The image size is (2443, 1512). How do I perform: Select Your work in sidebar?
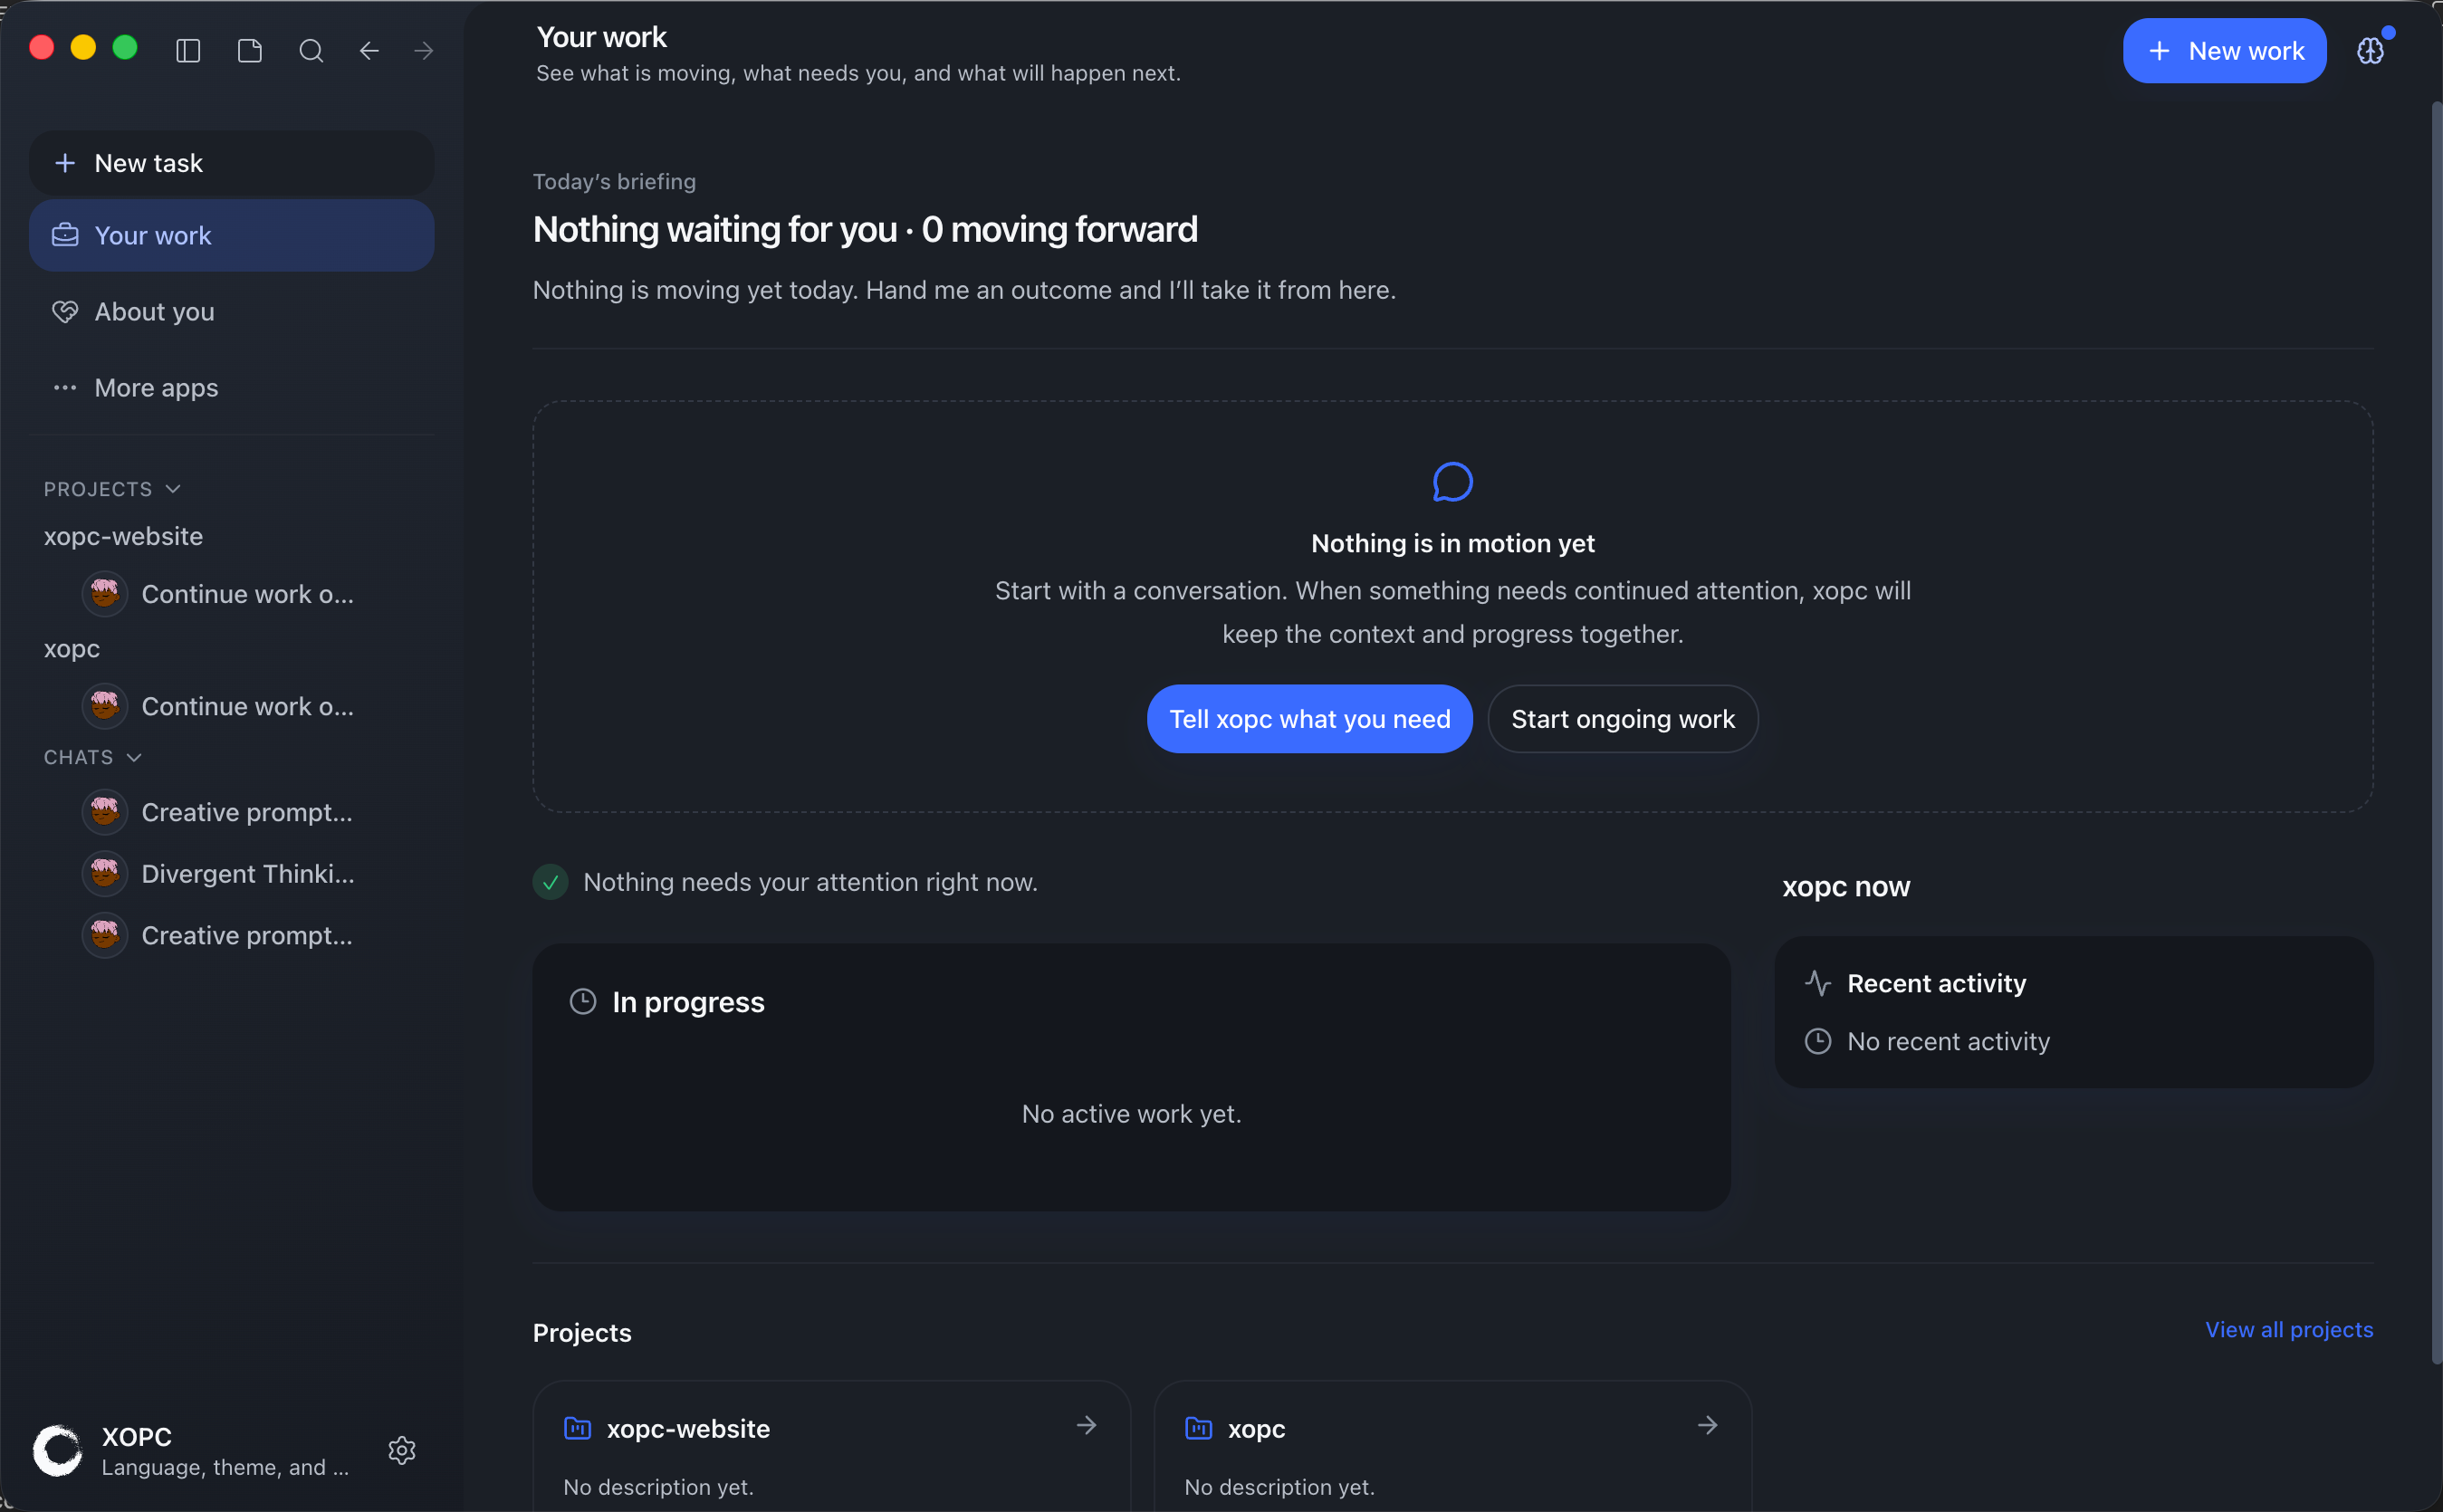(232, 235)
